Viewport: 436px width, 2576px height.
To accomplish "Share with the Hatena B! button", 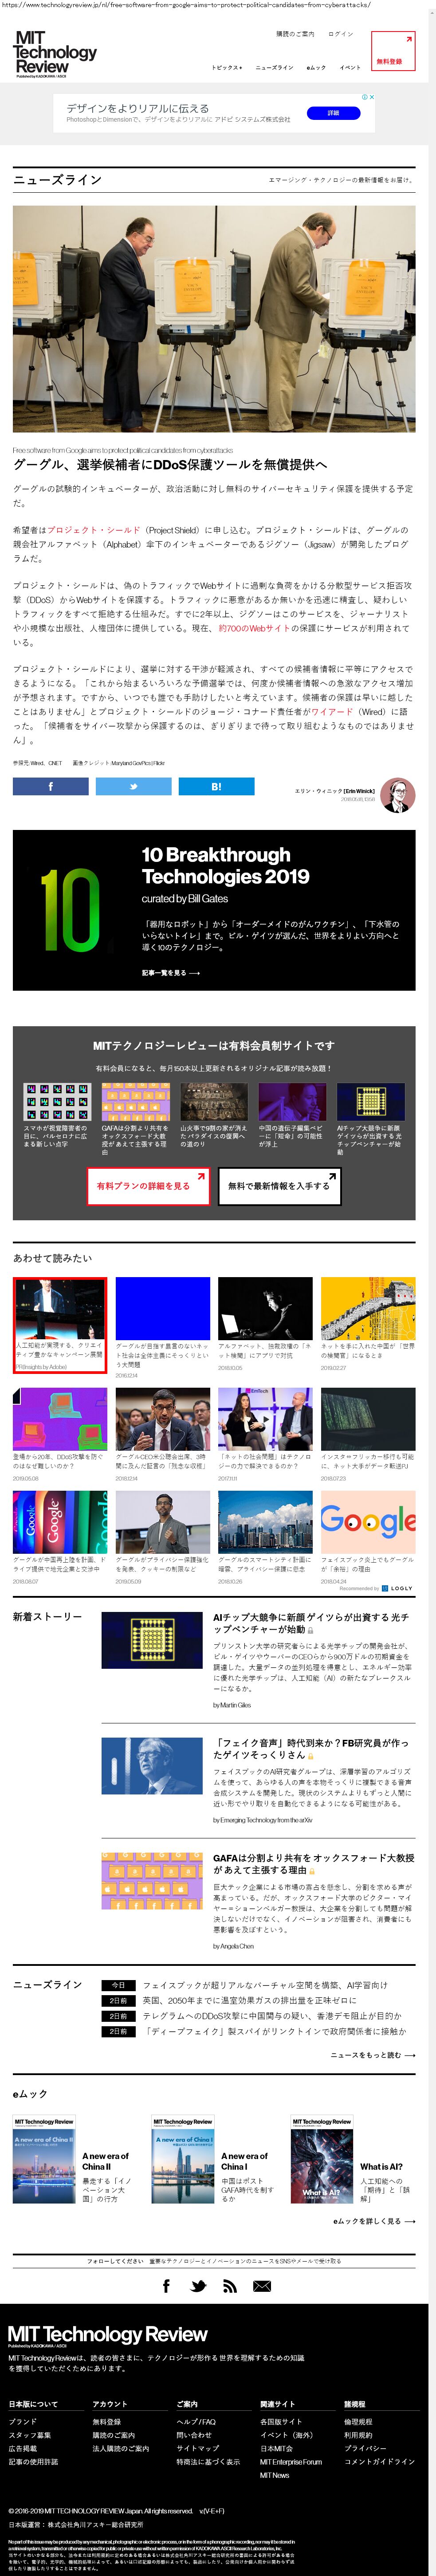I will [216, 786].
